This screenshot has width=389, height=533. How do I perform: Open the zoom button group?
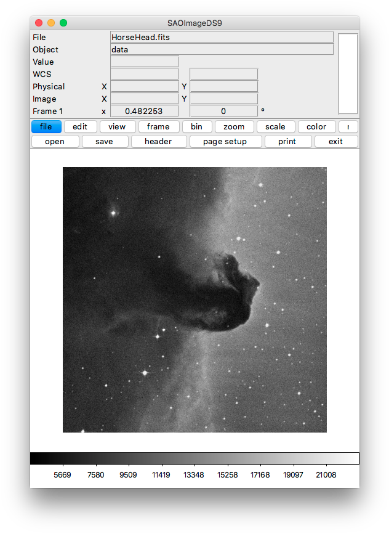(234, 126)
